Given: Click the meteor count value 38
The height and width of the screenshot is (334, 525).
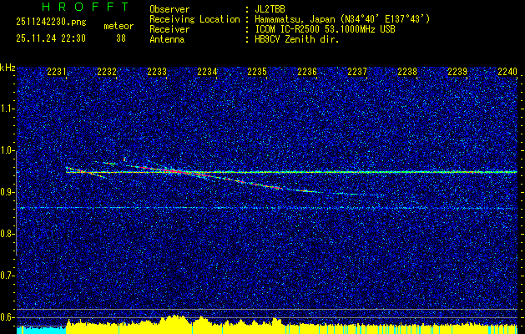Looking at the screenshot, I should (121, 38).
